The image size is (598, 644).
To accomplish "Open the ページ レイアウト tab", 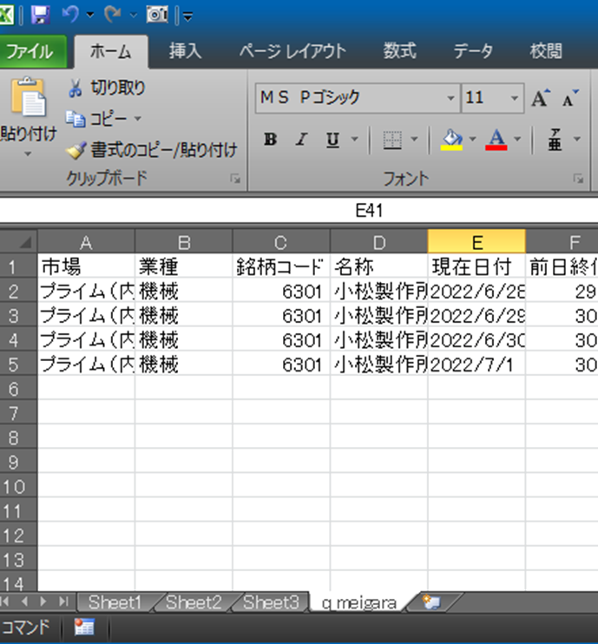I will [x=292, y=52].
